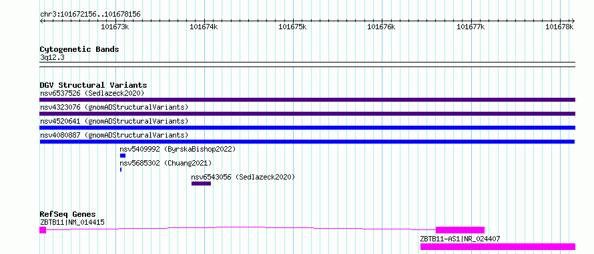
Task: Click the nsv4520641 (gnomADStructuralVariants) label
Action: [x=114, y=121]
